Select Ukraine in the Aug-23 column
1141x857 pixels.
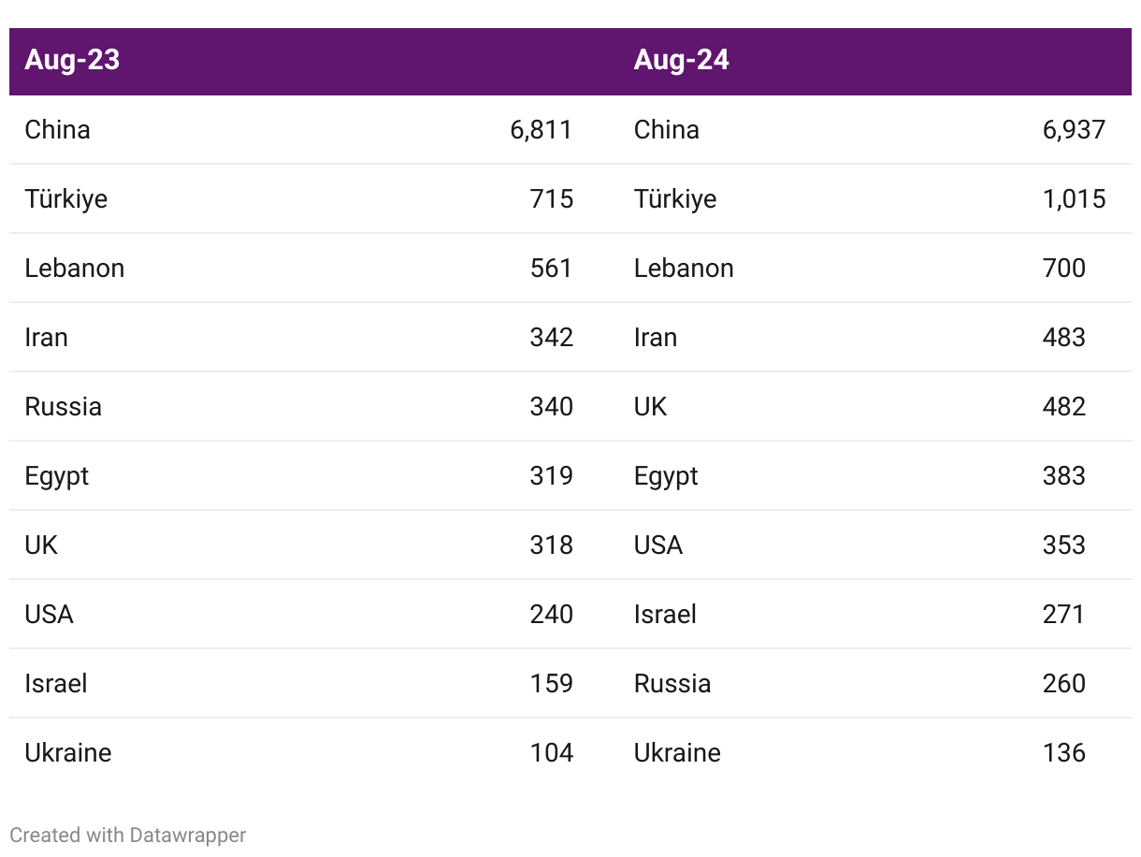[x=68, y=752]
